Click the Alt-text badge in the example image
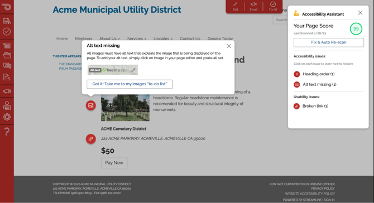 click(95, 70)
